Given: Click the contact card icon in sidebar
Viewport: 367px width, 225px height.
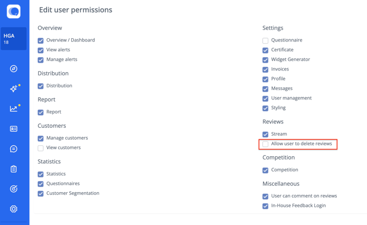Looking at the screenshot, I should pos(14,129).
